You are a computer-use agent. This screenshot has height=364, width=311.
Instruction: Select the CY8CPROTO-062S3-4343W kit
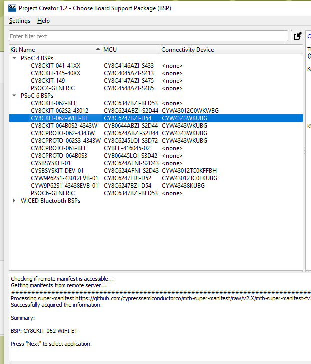click(66, 141)
